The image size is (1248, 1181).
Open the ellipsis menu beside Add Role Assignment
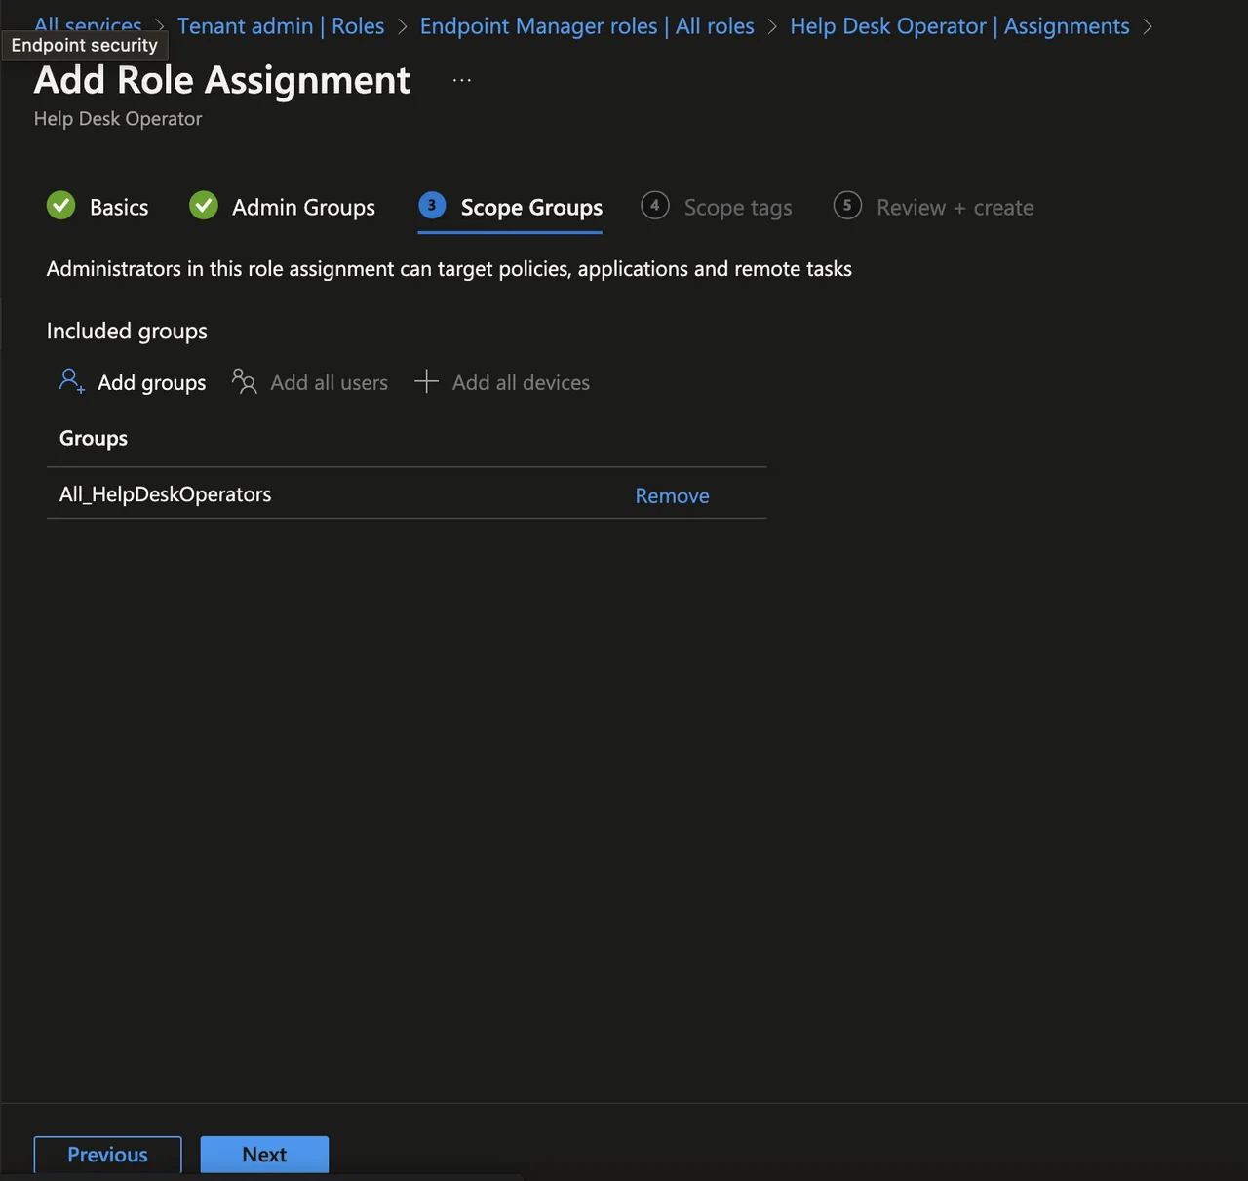pyautogui.click(x=462, y=80)
